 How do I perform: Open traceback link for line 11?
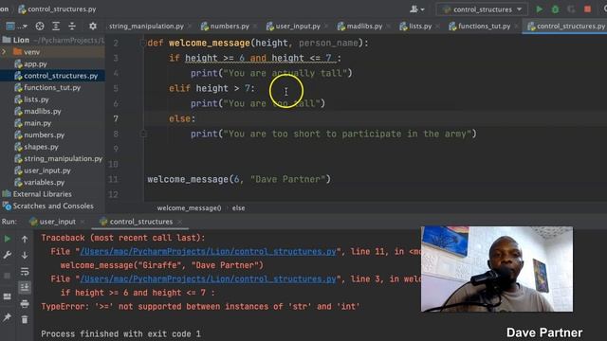coord(208,252)
